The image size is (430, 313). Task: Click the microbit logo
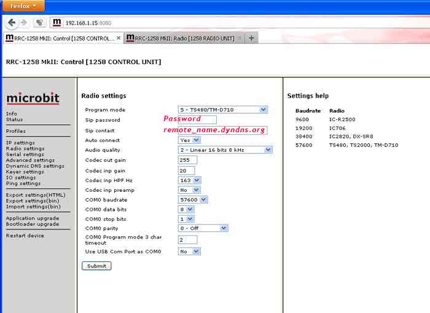pyautogui.click(x=33, y=98)
